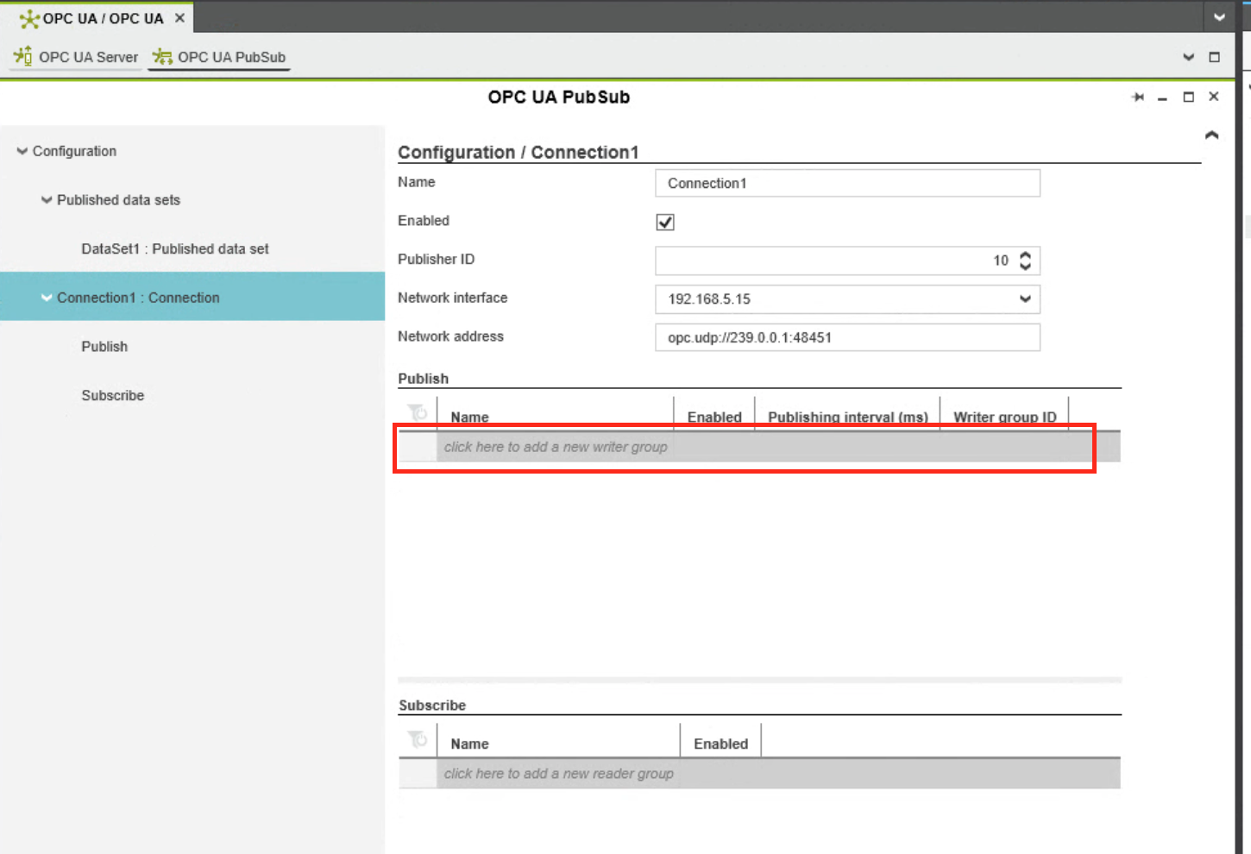Toggle the Enabled checkbox
This screenshot has width=1251, height=854.
point(665,222)
